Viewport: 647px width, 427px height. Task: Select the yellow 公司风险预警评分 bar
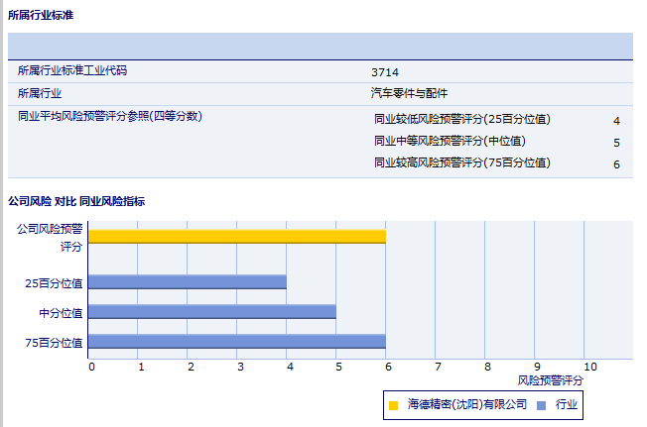(236, 236)
